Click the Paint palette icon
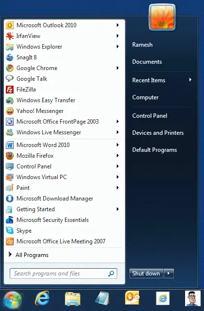Viewport: 204px width, 311px height. (10, 188)
